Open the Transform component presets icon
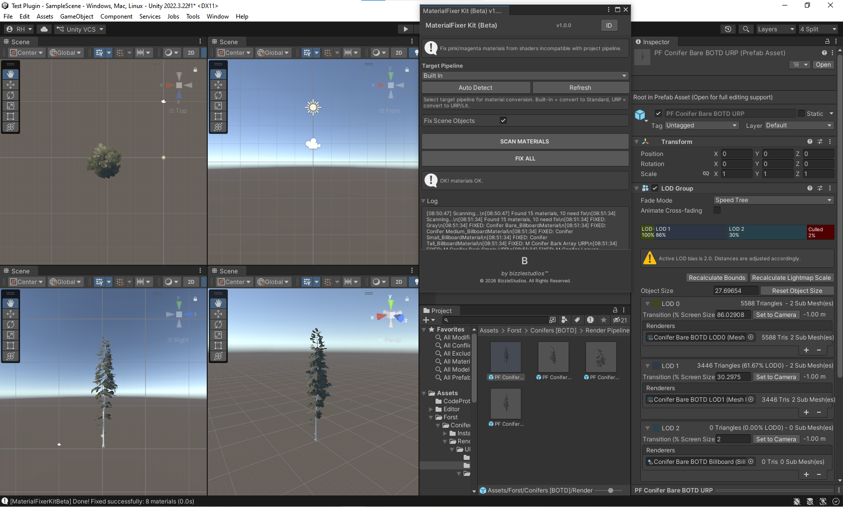This screenshot has width=843, height=507. [x=820, y=142]
